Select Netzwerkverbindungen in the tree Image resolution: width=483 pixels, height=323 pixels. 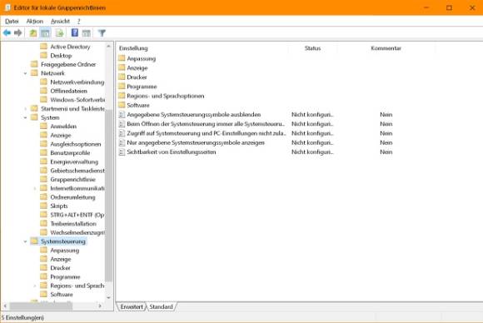pyautogui.click(x=77, y=82)
